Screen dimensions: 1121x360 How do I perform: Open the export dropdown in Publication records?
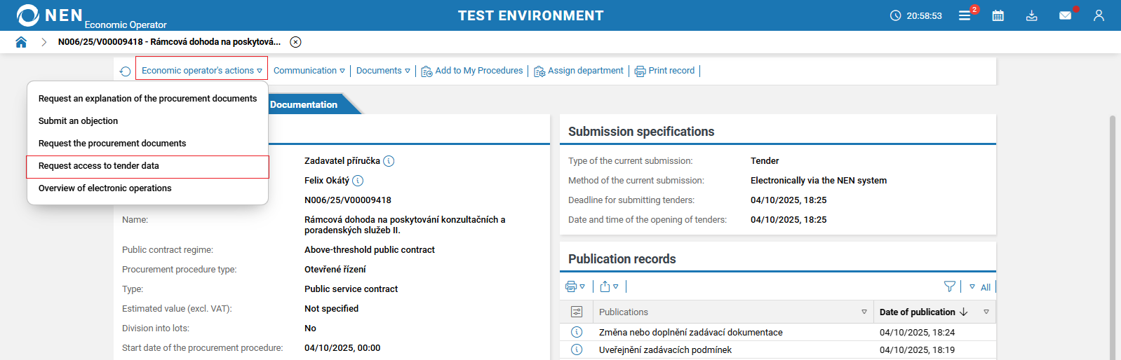(x=609, y=286)
